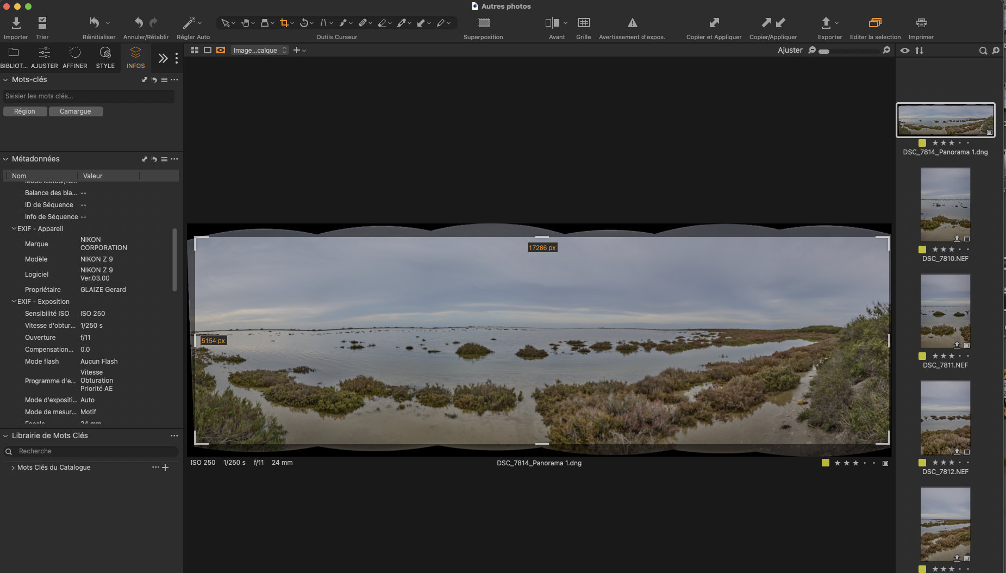
Task: Click the browser sort arrows icon
Action: [919, 51]
